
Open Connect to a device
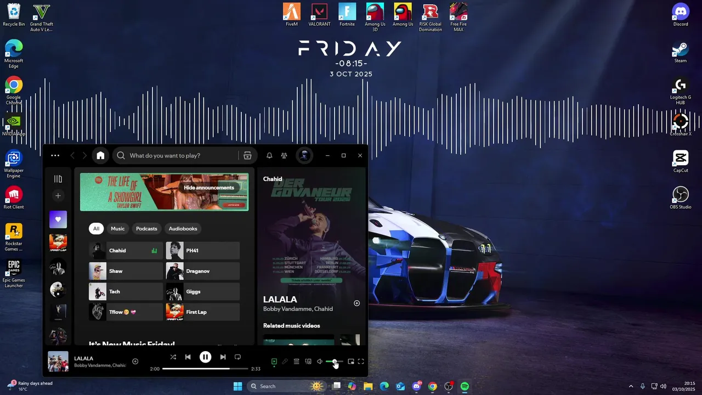pyautogui.click(x=308, y=362)
